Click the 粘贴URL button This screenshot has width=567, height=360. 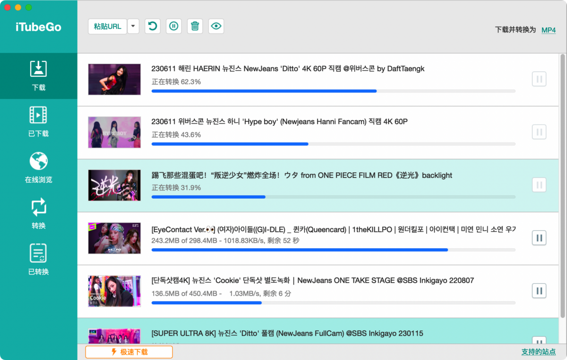(108, 26)
